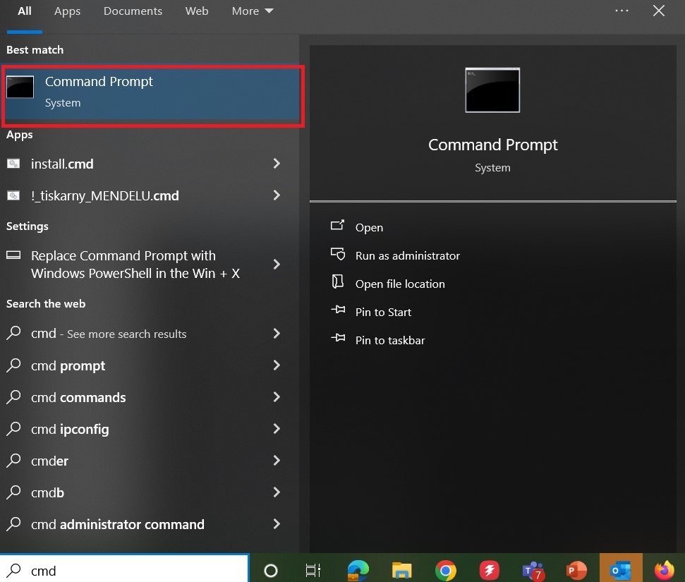Click the Firefox icon in the taskbar
Viewport: 685px width, 582px height.
coord(664,570)
